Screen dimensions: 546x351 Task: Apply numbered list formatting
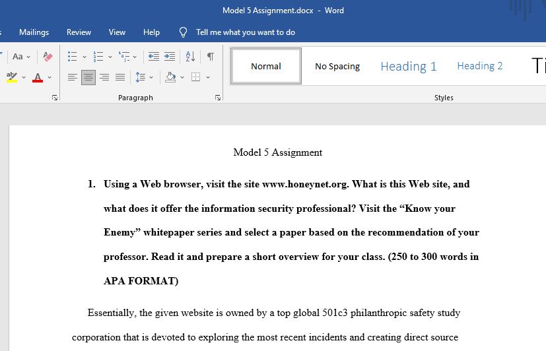pos(98,56)
